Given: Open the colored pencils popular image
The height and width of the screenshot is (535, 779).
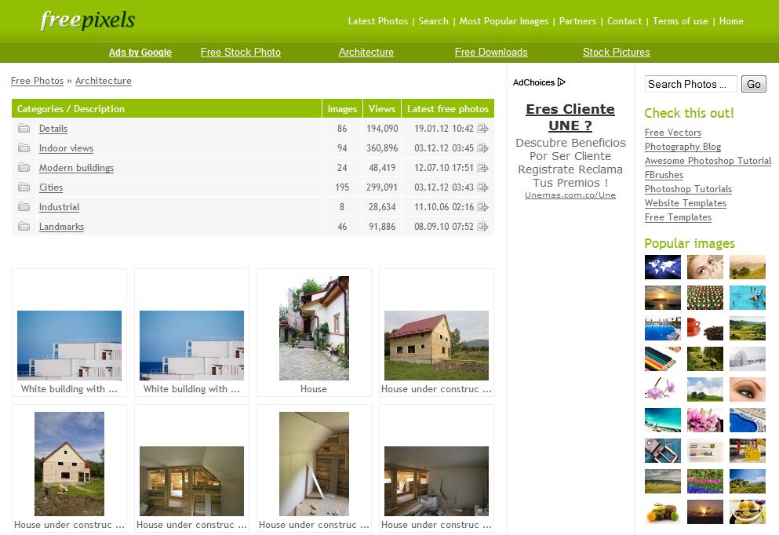Looking at the screenshot, I should [x=663, y=359].
